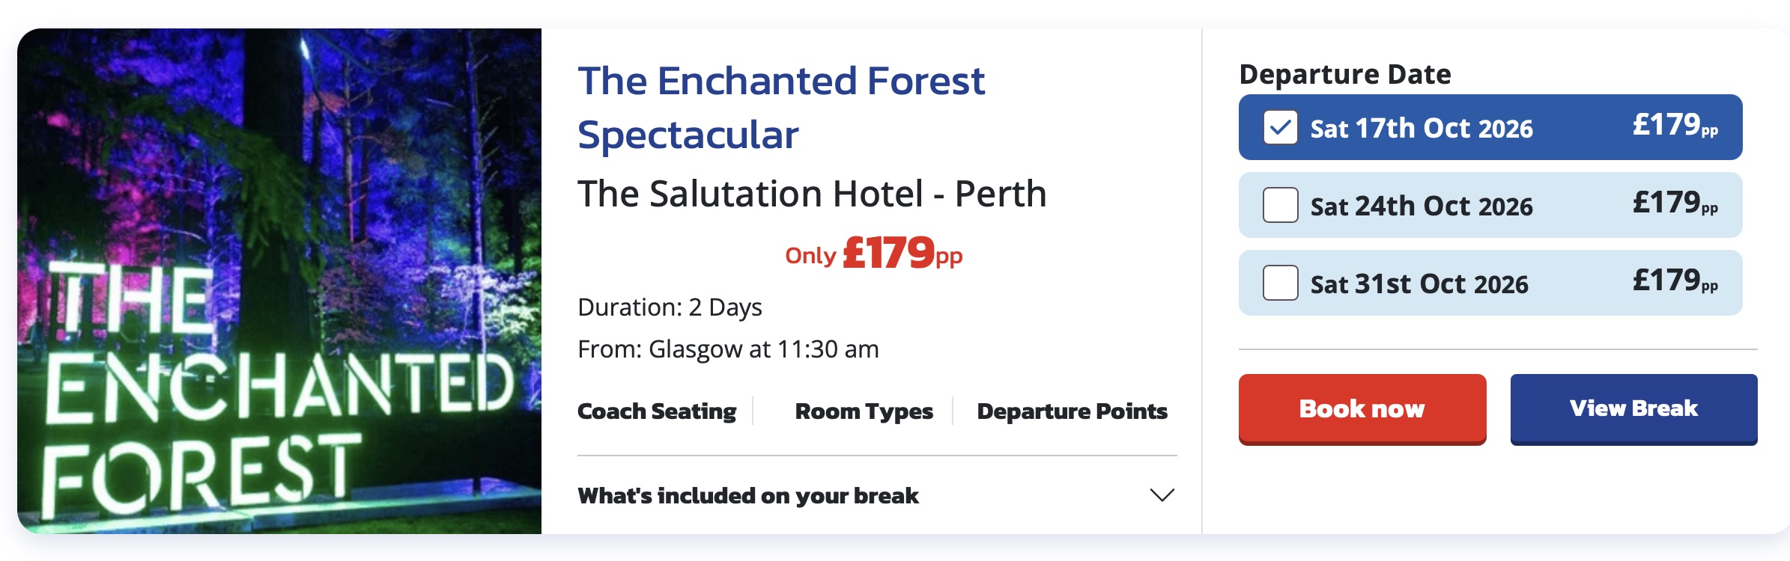The height and width of the screenshot is (561, 1790).
Task: Click £179pp price in Sat 24th row
Action: point(1675,203)
